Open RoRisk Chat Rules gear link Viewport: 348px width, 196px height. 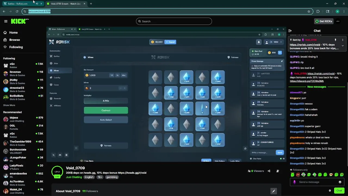[x=256, y=159]
